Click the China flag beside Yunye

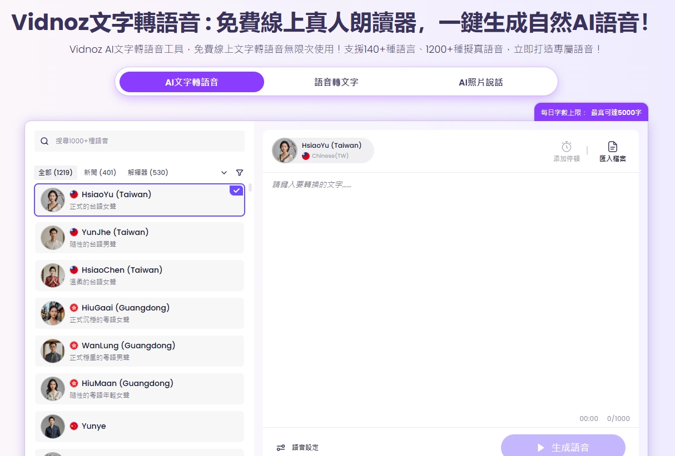74,426
